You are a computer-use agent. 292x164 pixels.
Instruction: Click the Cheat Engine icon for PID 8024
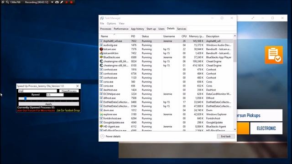(x=101, y=61)
